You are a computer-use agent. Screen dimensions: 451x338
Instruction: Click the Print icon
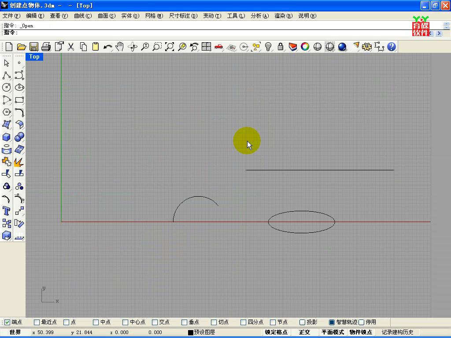[46, 47]
